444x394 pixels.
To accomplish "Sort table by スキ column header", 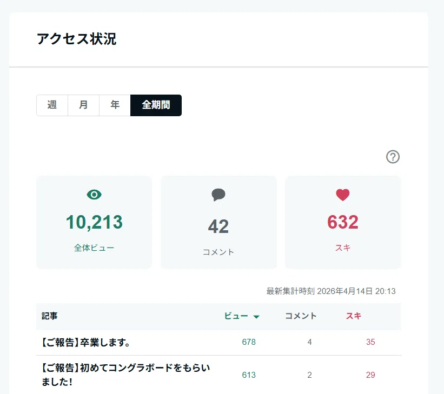I will pos(354,316).
